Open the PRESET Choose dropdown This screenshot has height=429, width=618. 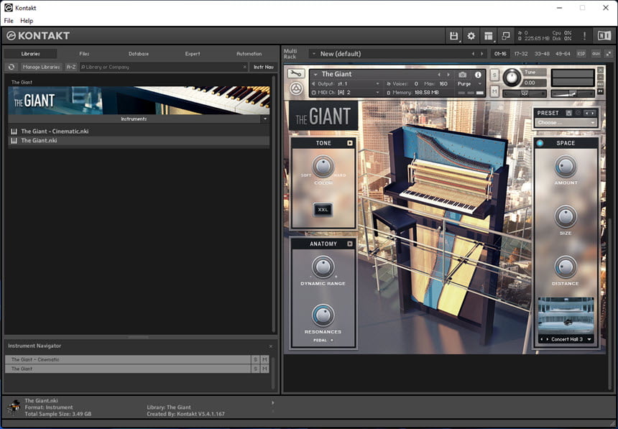[x=566, y=123]
